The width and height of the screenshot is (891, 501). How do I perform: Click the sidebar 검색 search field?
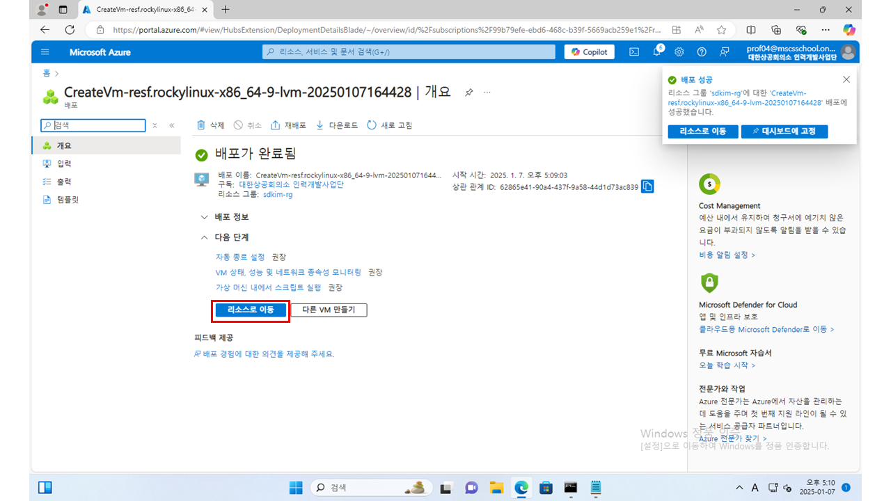93,125
